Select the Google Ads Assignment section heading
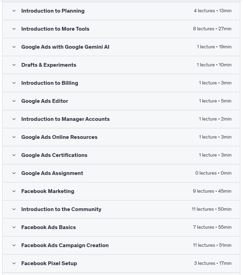 (x=52, y=173)
